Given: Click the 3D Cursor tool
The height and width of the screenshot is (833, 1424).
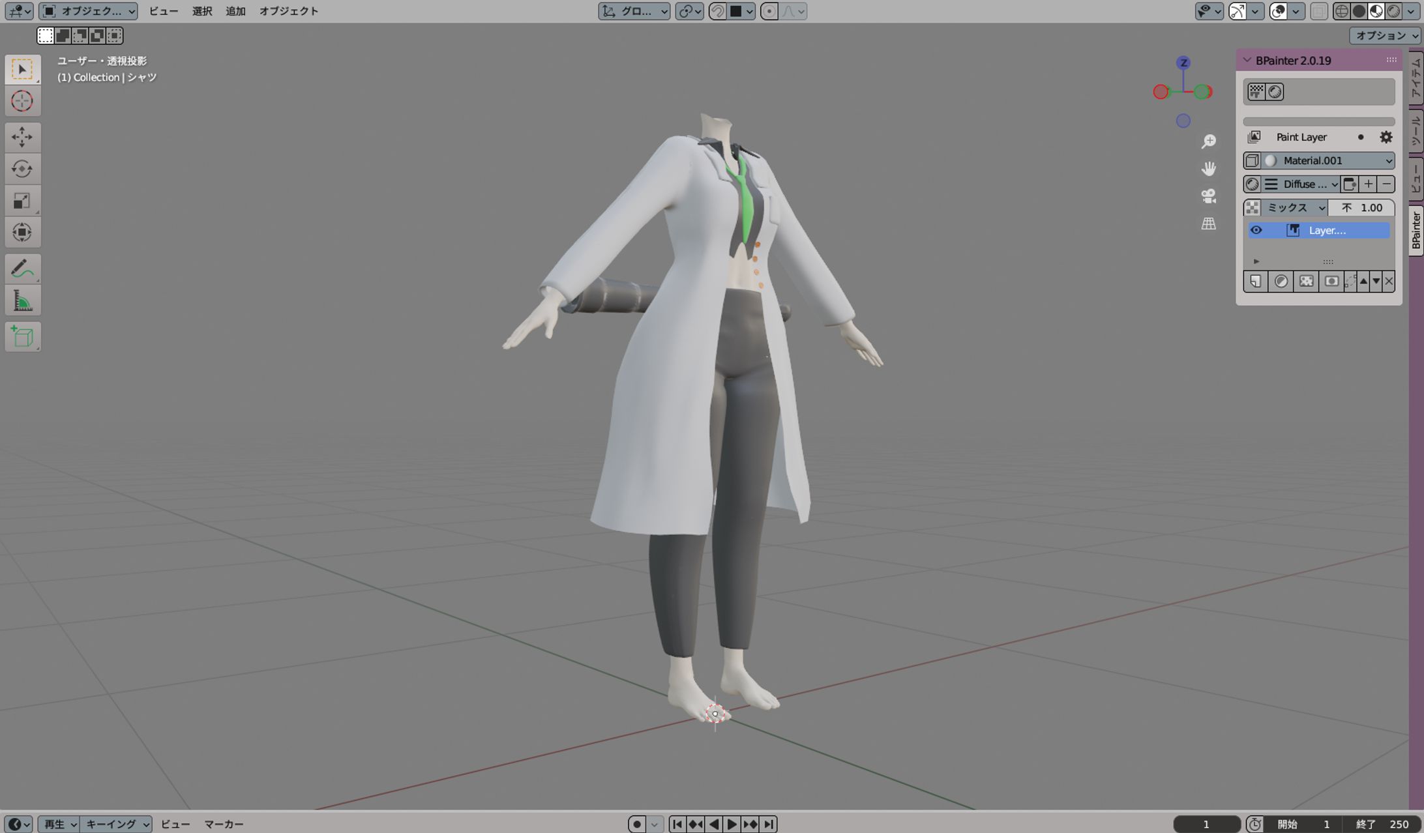Looking at the screenshot, I should click(x=22, y=101).
